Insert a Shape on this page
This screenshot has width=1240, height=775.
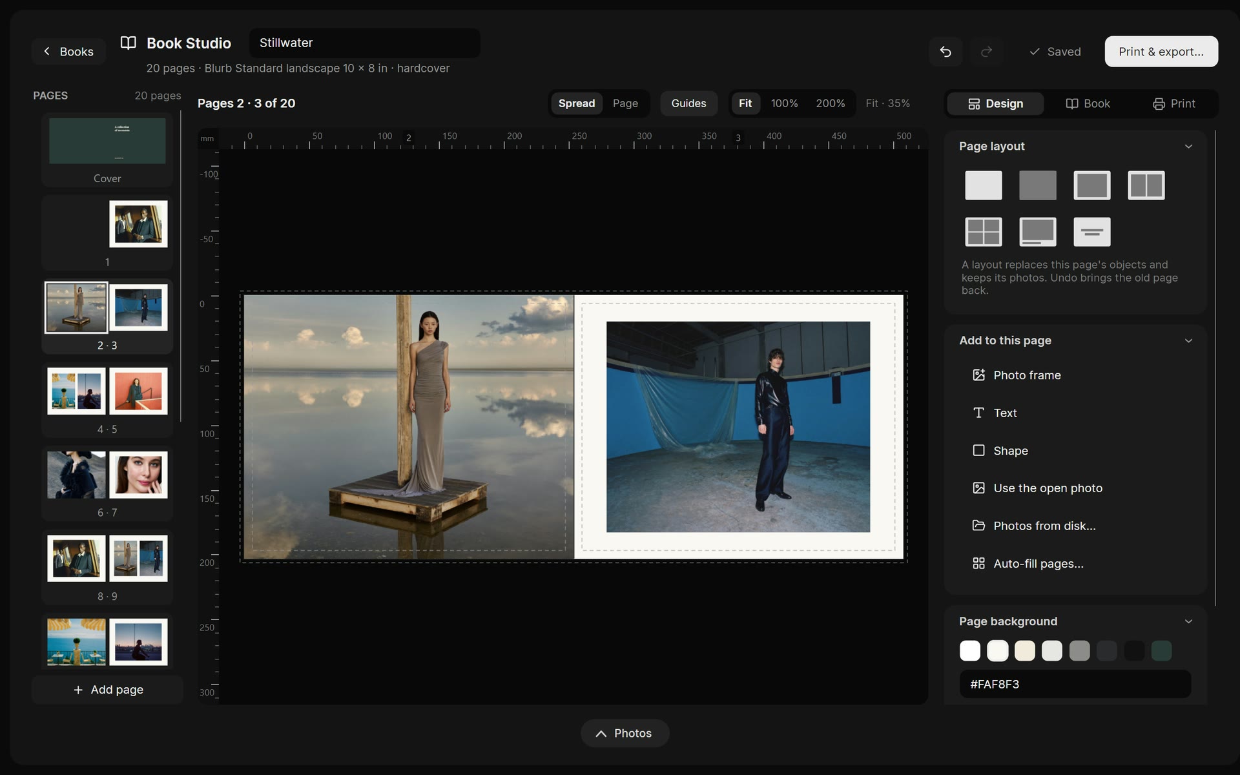1075,451
